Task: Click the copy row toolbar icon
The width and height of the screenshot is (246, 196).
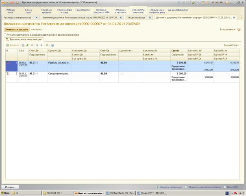Action: pyautogui.click(x=23, y=45)
